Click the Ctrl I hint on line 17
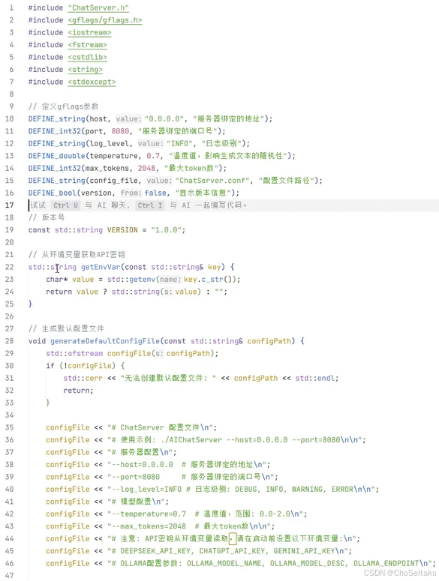Viewport: 439px width, 581px height. 150,205
